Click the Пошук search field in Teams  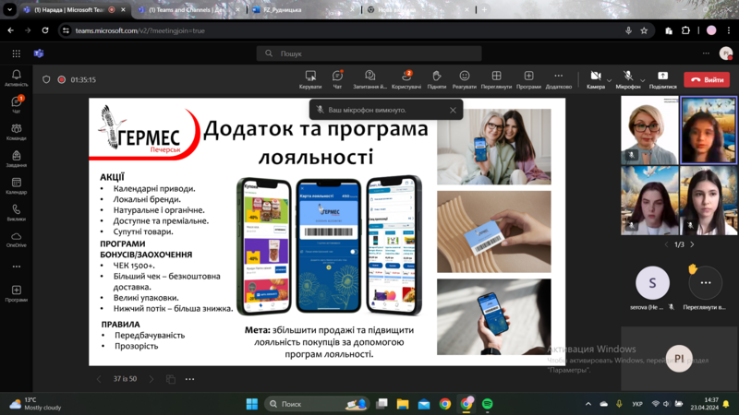pos(369,53)
